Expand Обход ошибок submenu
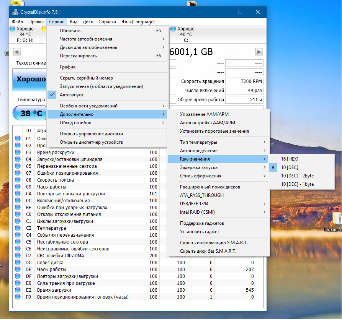Image resolution: width=342 pixels, height=320 pixels. click(107, 123)
